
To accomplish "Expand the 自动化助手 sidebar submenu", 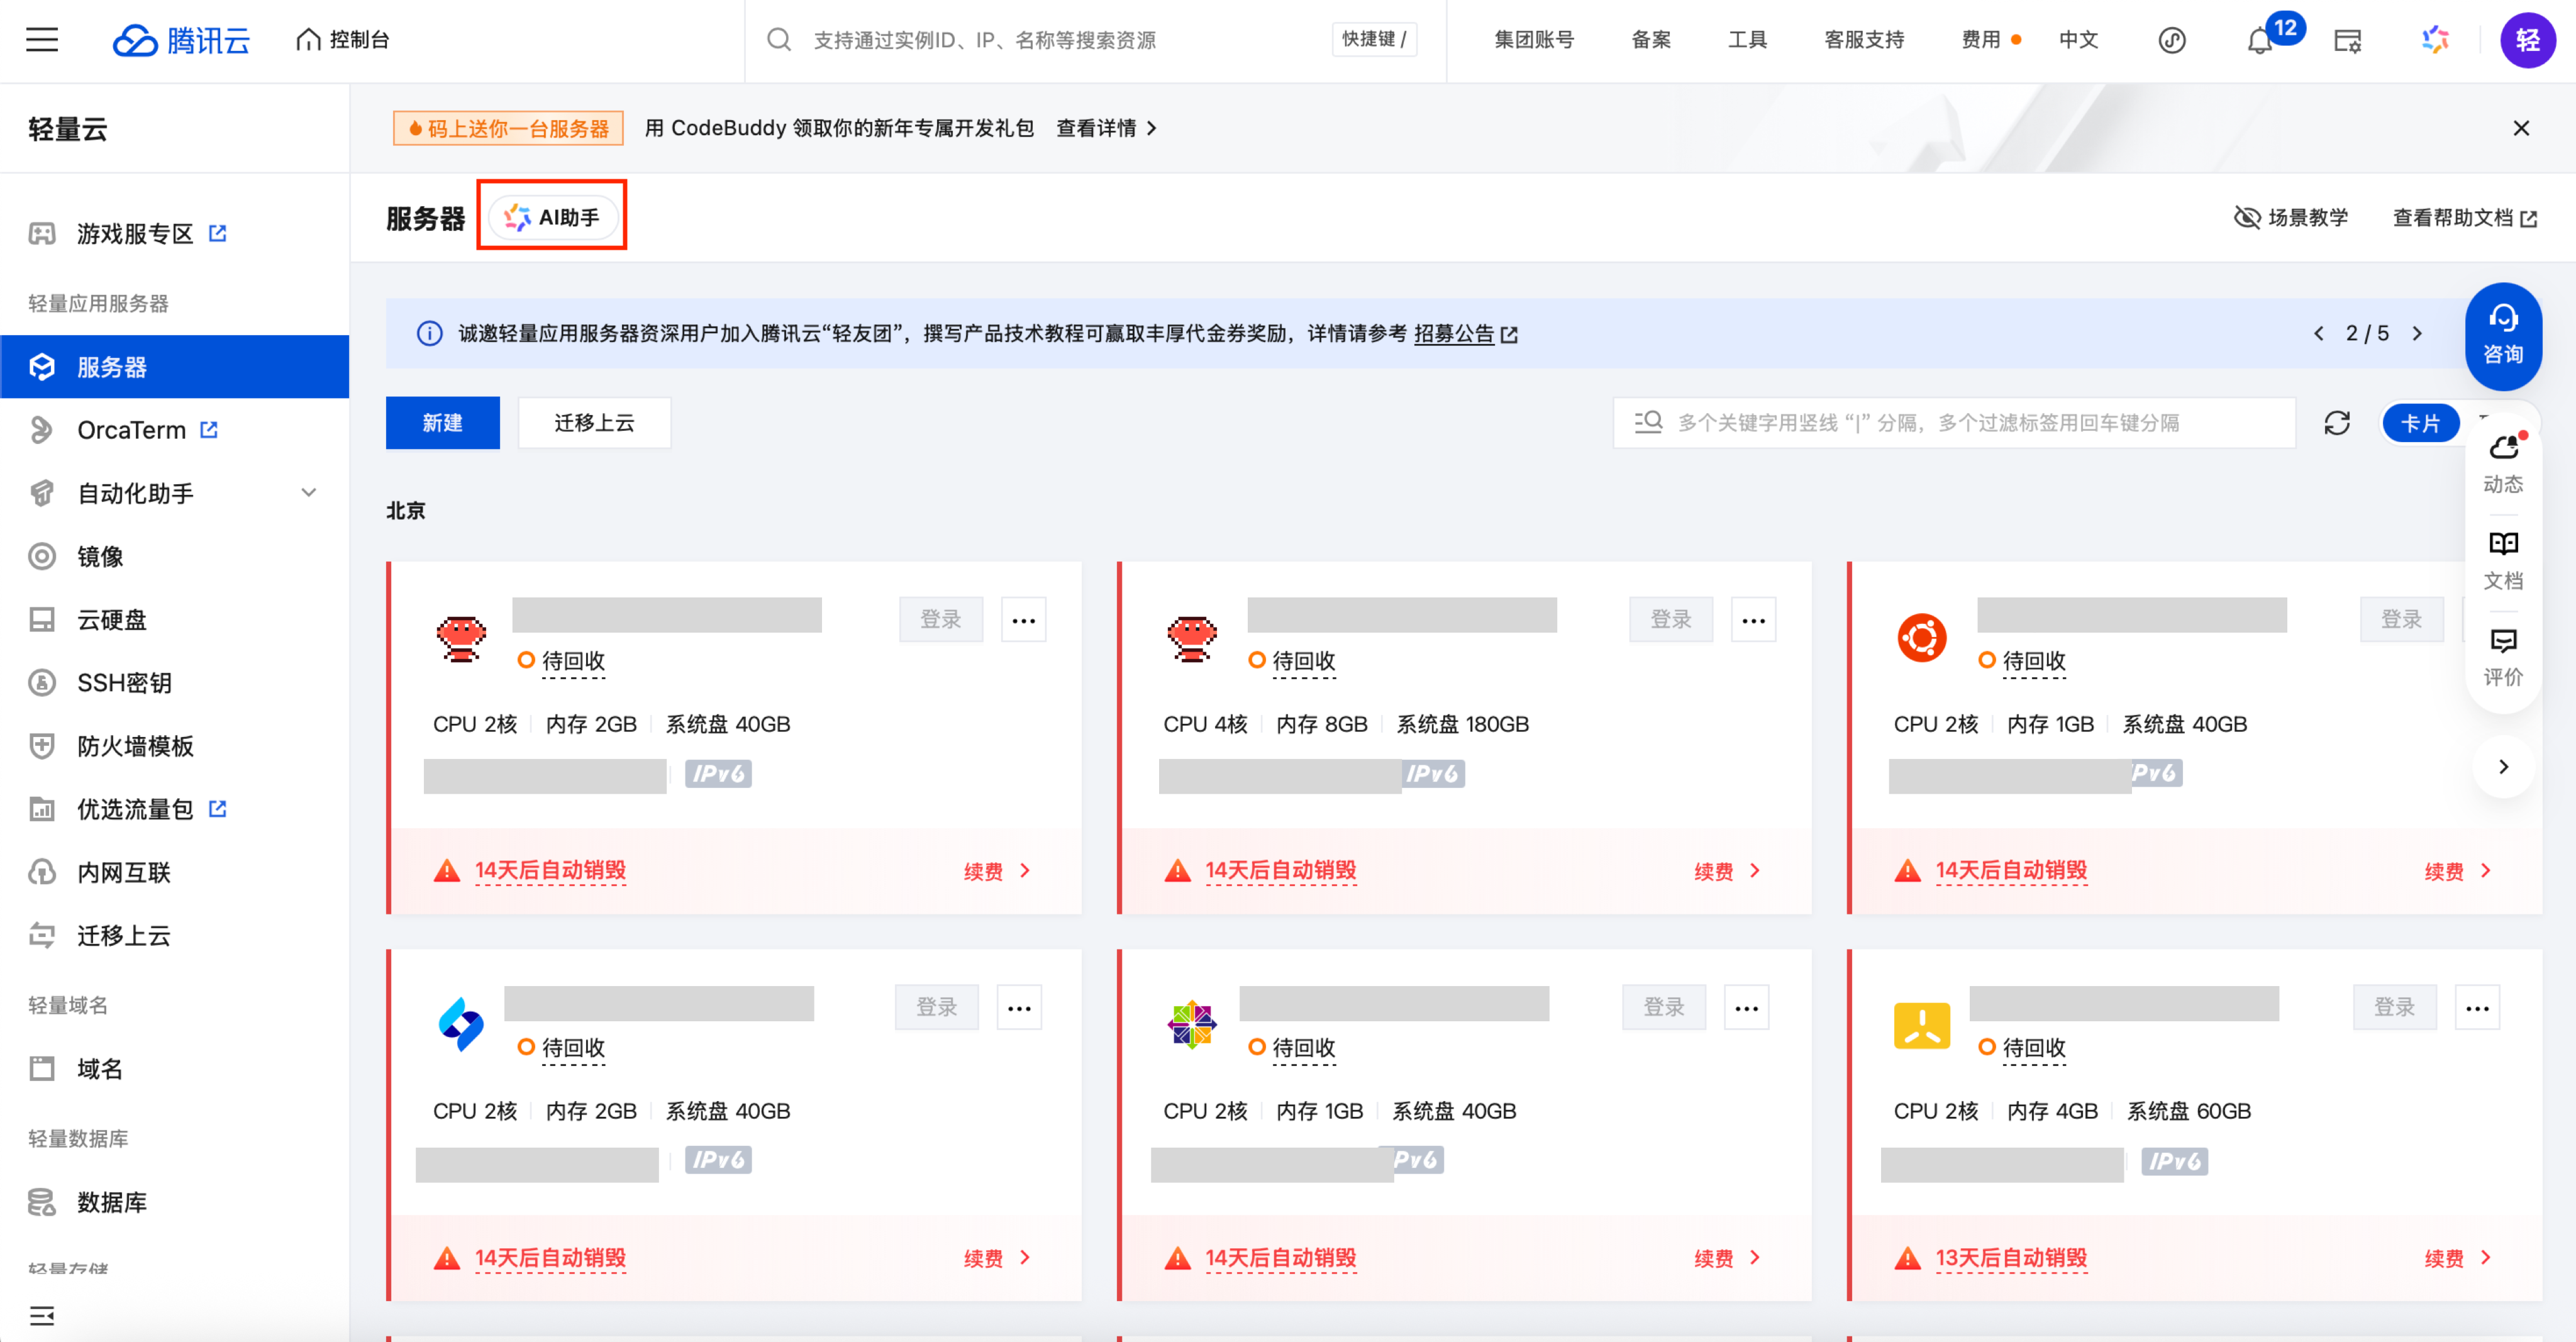I will click(x=309, y=492).
